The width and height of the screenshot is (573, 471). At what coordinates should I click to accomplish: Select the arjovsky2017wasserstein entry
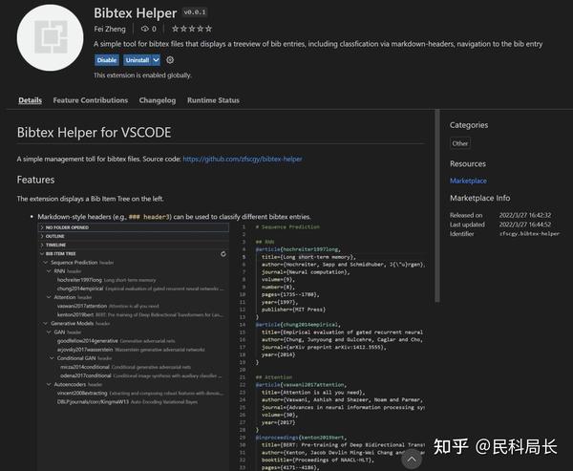(x=134, y=350)
